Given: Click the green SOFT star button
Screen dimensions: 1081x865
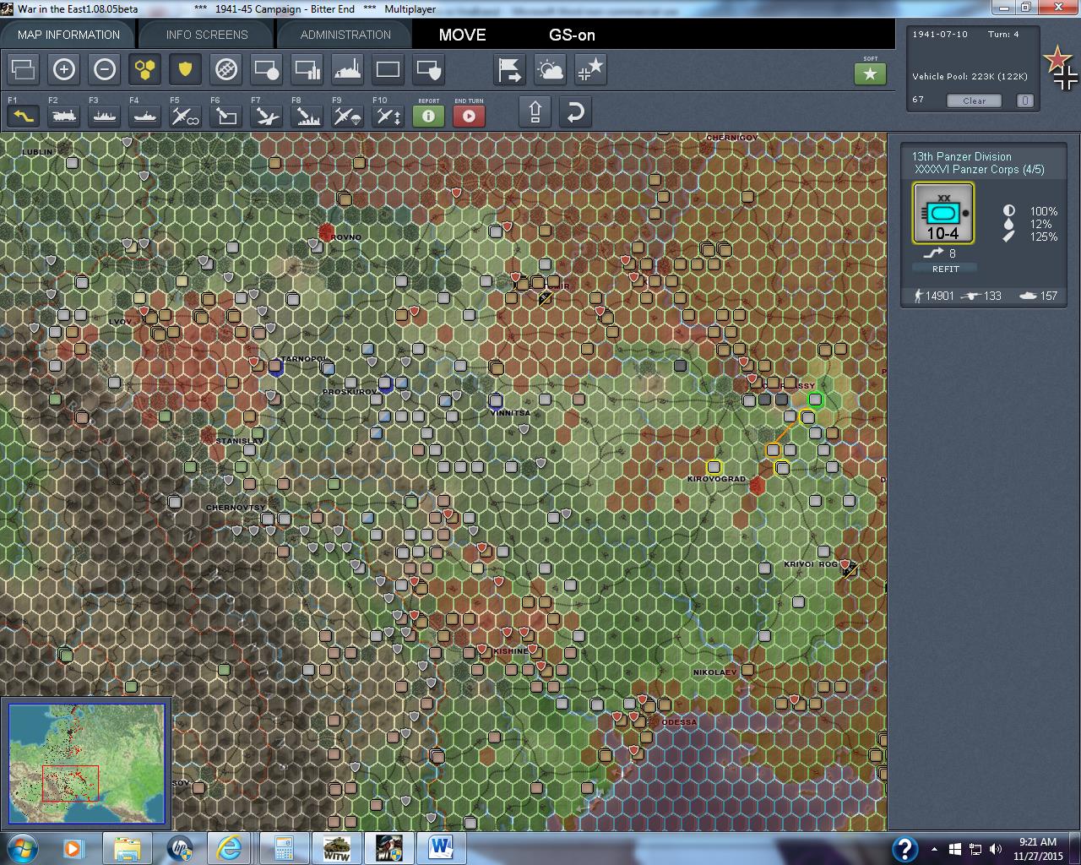Looking at the screenshot, I should (871, 74).
